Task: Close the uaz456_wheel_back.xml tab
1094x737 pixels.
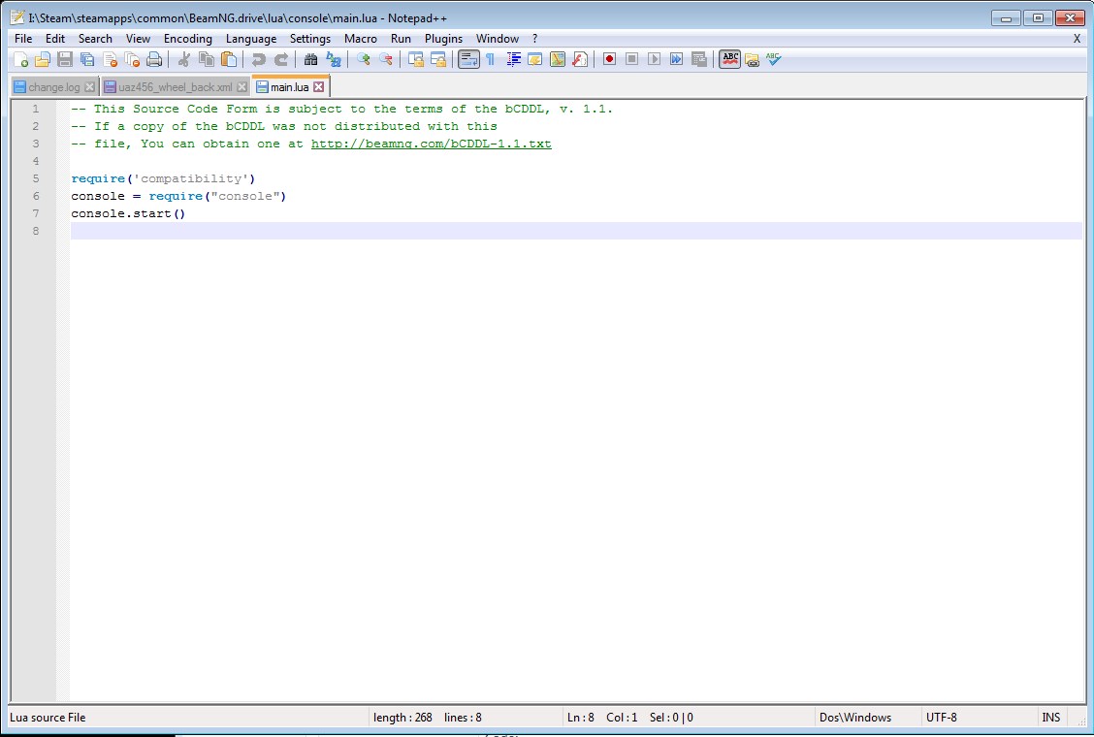Action: pos(241,87)
